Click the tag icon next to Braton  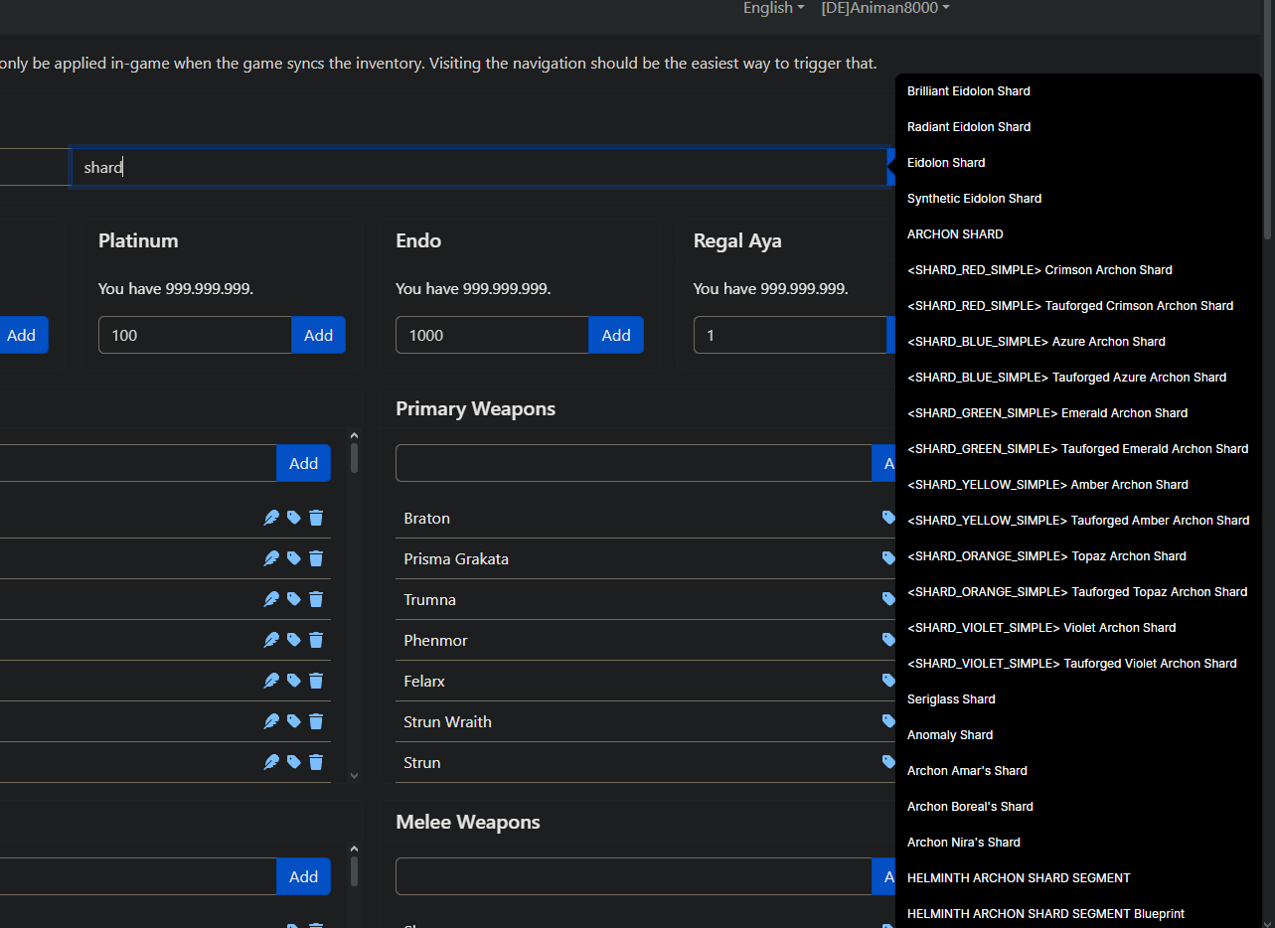[888, 518]
